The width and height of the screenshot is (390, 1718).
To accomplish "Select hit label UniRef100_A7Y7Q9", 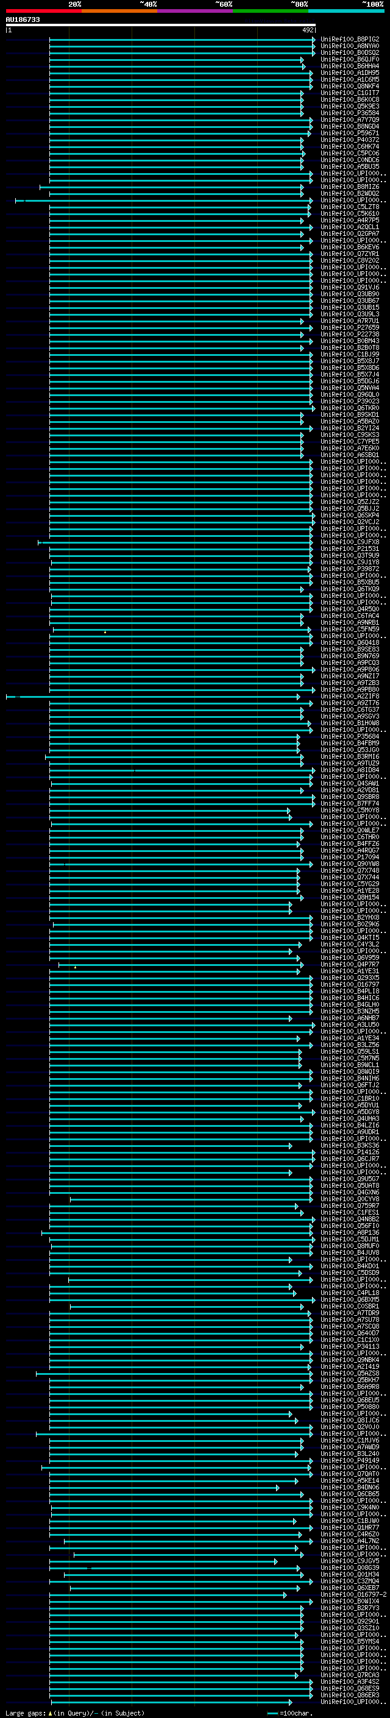I will (350, 120).
